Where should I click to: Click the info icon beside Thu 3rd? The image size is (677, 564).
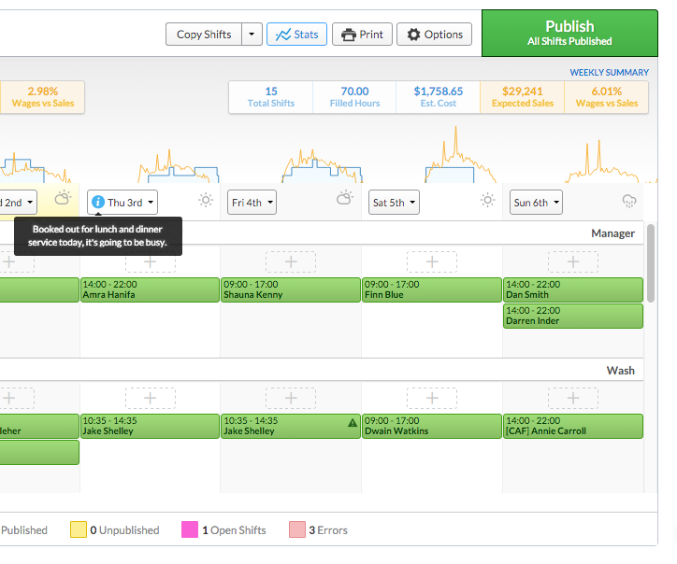[98, 202]
